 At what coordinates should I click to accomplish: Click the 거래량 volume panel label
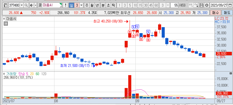11,74
